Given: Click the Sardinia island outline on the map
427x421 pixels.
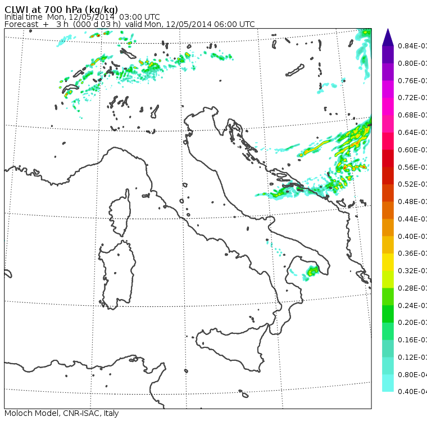Looking at the screenshot, I should pos(117,275).
